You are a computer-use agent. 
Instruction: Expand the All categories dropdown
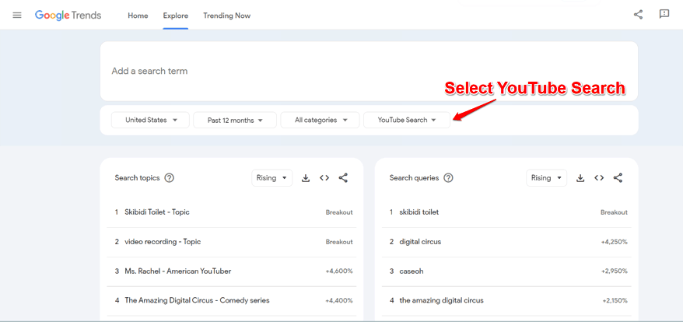click(320, 120)
